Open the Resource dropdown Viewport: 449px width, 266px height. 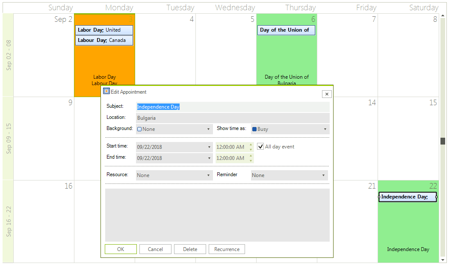(210, 175)
